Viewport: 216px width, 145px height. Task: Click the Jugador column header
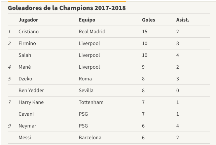tap(28, 20)
